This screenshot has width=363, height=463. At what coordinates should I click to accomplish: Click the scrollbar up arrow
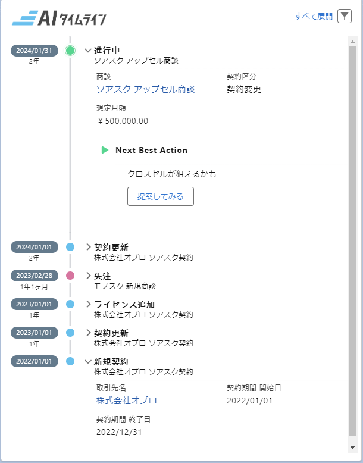point(352,40)
